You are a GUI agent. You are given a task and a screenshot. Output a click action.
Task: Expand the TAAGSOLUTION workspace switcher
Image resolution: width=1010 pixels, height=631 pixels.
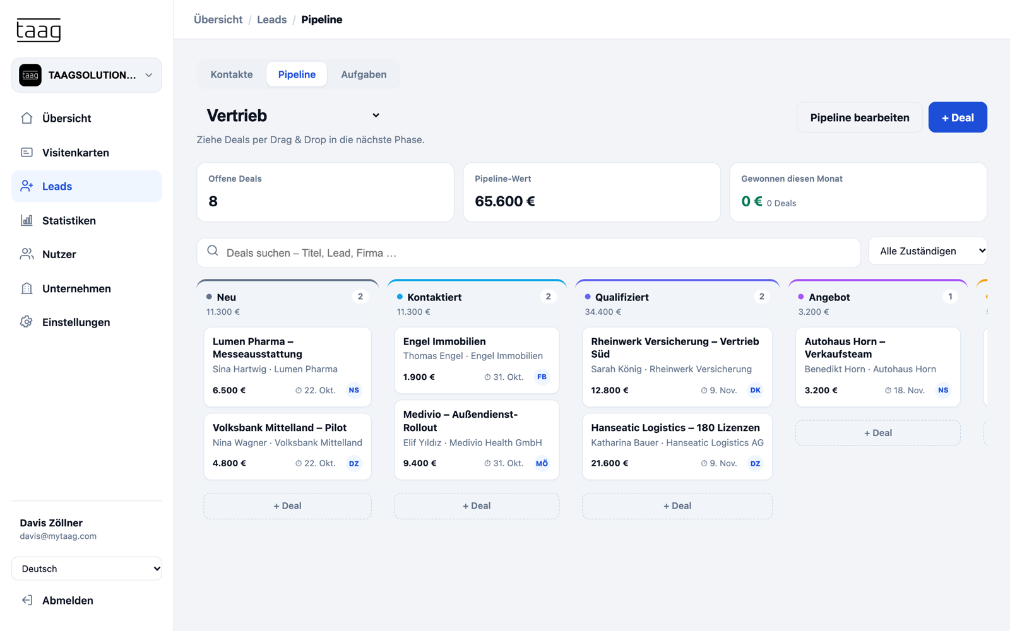point(86,75)
